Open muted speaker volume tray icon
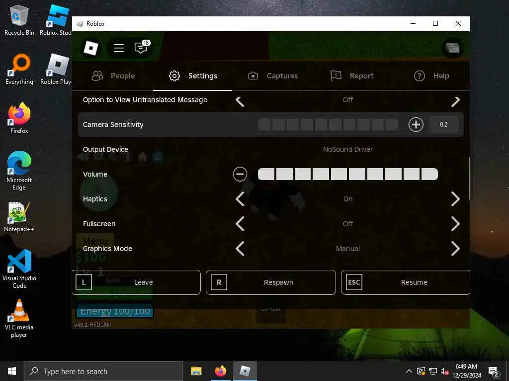 [x=445, y=371]
